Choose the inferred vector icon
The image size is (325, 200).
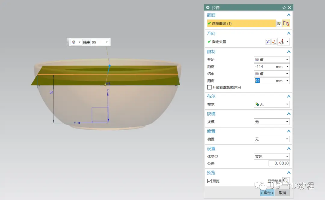[x=281, y=42]
